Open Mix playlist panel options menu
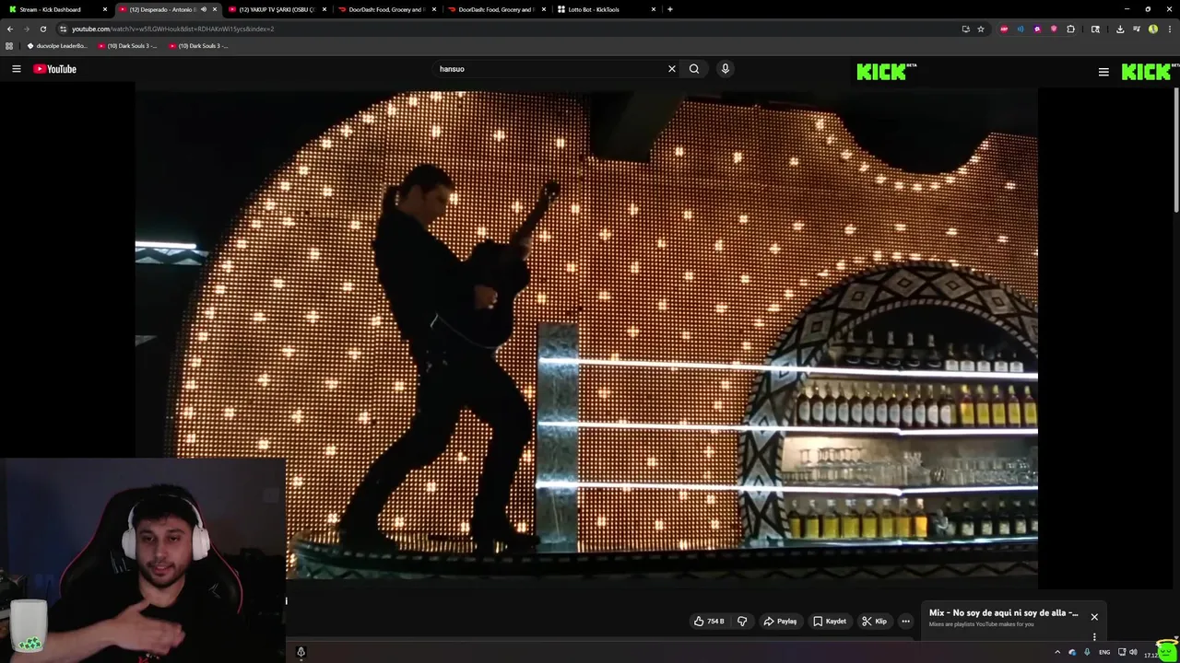This screenshot has width=1180, height=663. (1094, 637)
